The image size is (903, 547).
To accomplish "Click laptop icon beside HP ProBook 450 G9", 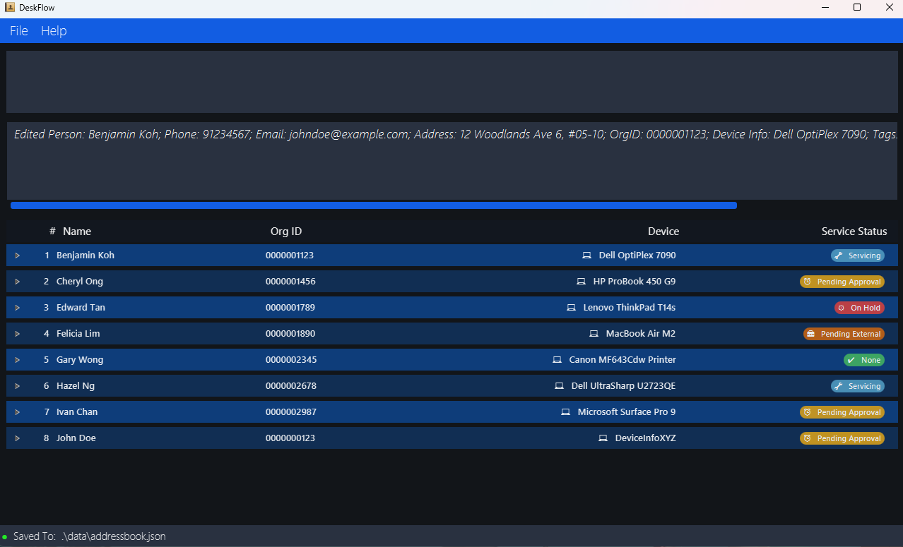I will coord(581,282).
